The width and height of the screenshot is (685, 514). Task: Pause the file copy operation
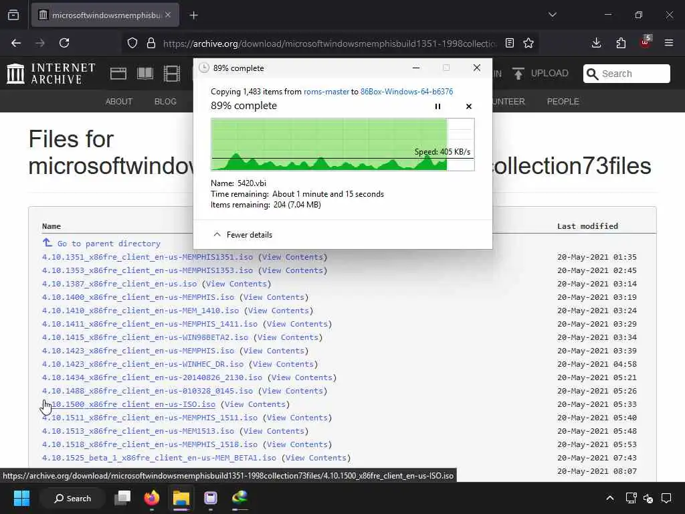437,106
